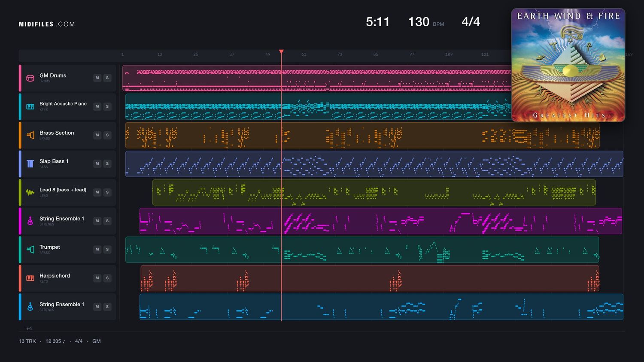Select the Harpsichord red-brown MIDI clip
The height and width of the screenshot is (362, 644).
[370, 278]
